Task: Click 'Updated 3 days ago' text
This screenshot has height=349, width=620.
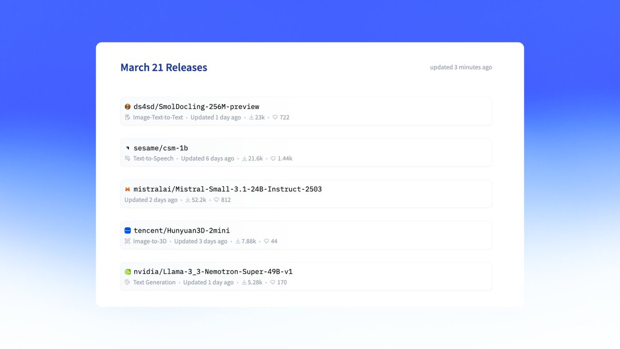Action: click(x=201, y=241)
